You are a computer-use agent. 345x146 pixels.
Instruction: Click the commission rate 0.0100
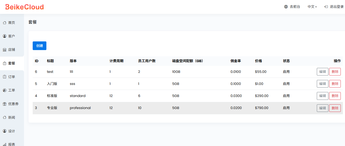tap(236, 72)
